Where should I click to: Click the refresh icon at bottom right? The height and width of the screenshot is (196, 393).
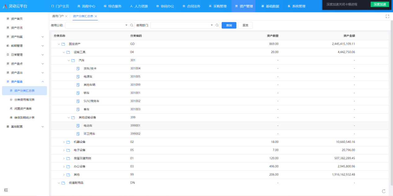[384, 191]
